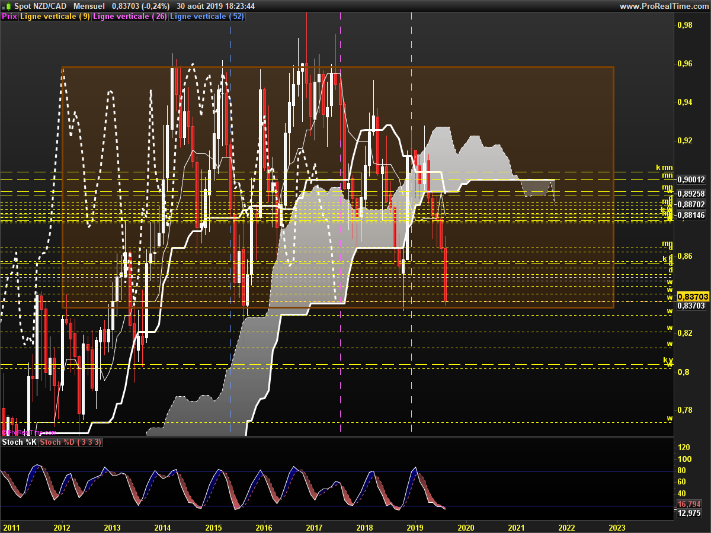Select the Prix indicator label

point(9,17)
